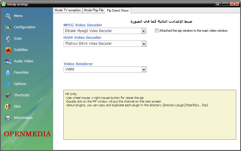Click the 'Double click on the PiP' line
This screenshot has width=241, height=151.
113,101
